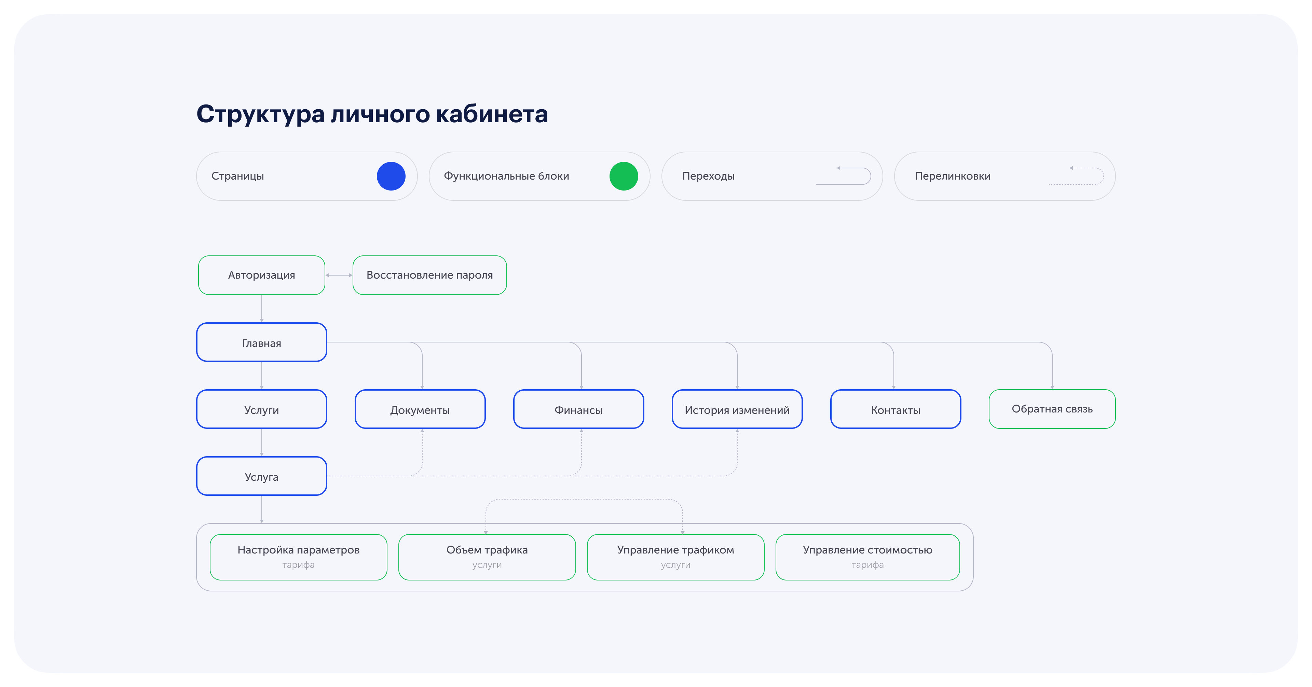This screenshot has height=687, width=1312.
Task: Click the Услуги page node
Action: pyautogui.click(x=261, y=410)
